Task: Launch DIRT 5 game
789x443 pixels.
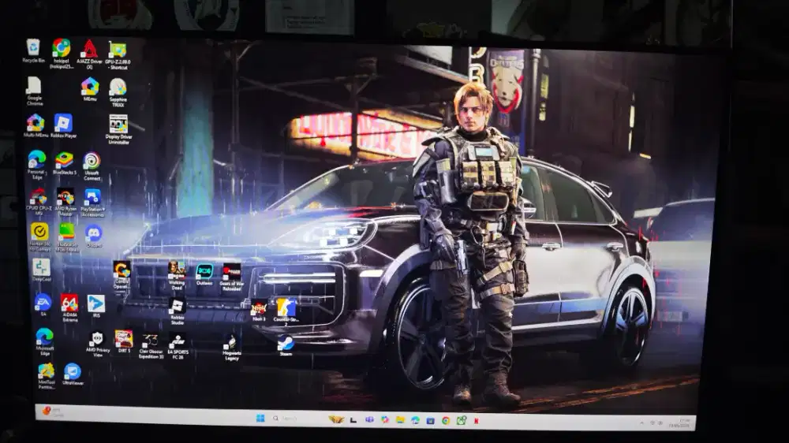Action: click(x=124, y=341)
